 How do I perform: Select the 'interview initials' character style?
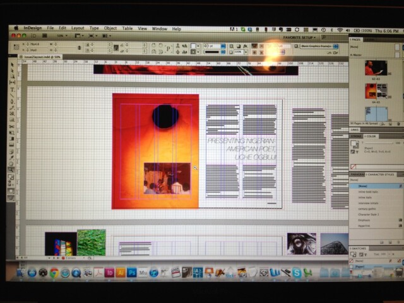point(368,203)
